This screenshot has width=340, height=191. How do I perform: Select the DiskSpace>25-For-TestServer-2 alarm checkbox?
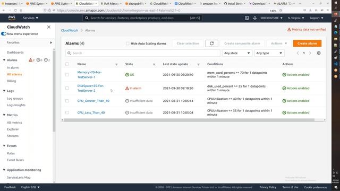(x=67, y=88)
